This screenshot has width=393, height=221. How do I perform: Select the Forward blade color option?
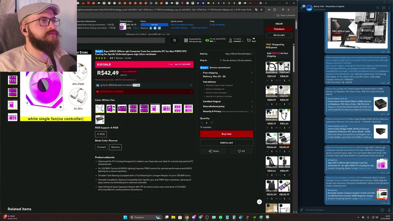[x=101, y=147]
